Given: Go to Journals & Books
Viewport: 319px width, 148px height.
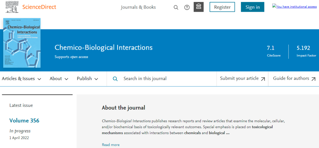Looking at the screenshot, I should pyautogui.click(x=138, y=7).
